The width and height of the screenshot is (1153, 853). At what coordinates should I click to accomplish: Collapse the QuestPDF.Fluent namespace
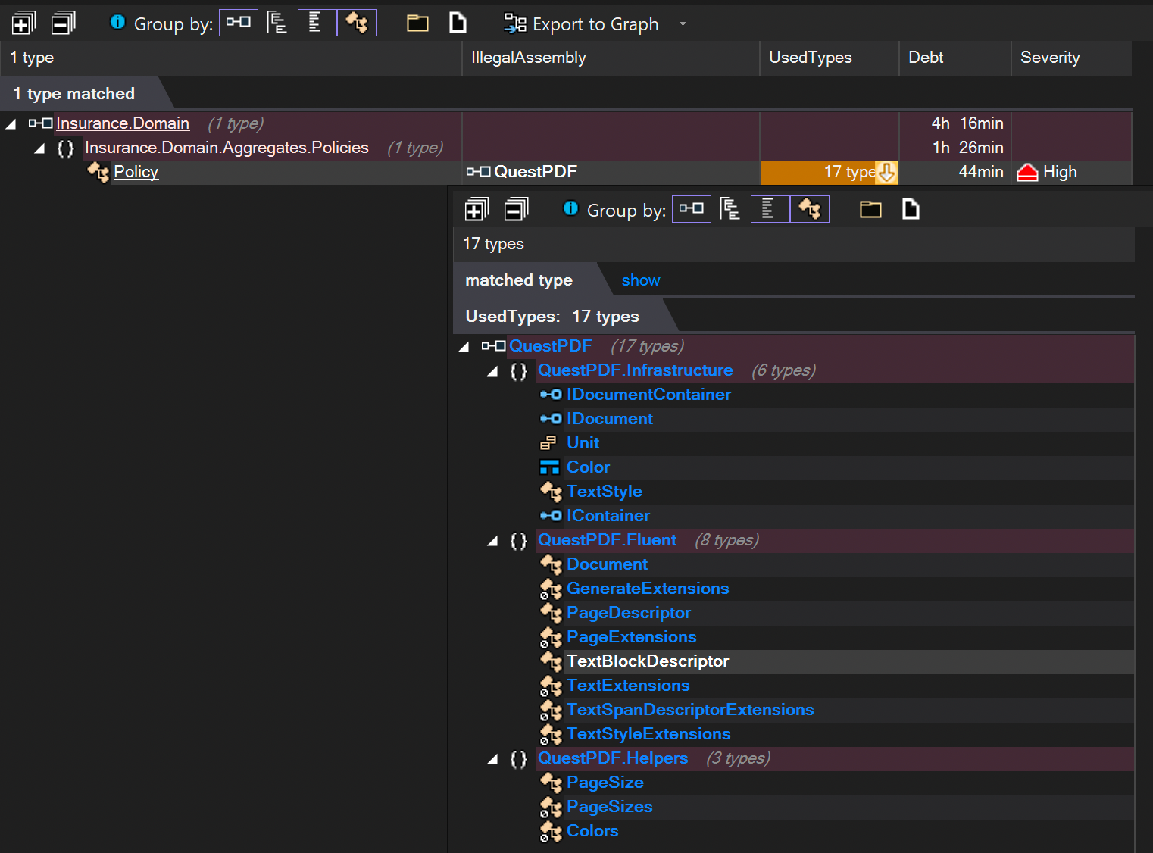pos(492,540)
